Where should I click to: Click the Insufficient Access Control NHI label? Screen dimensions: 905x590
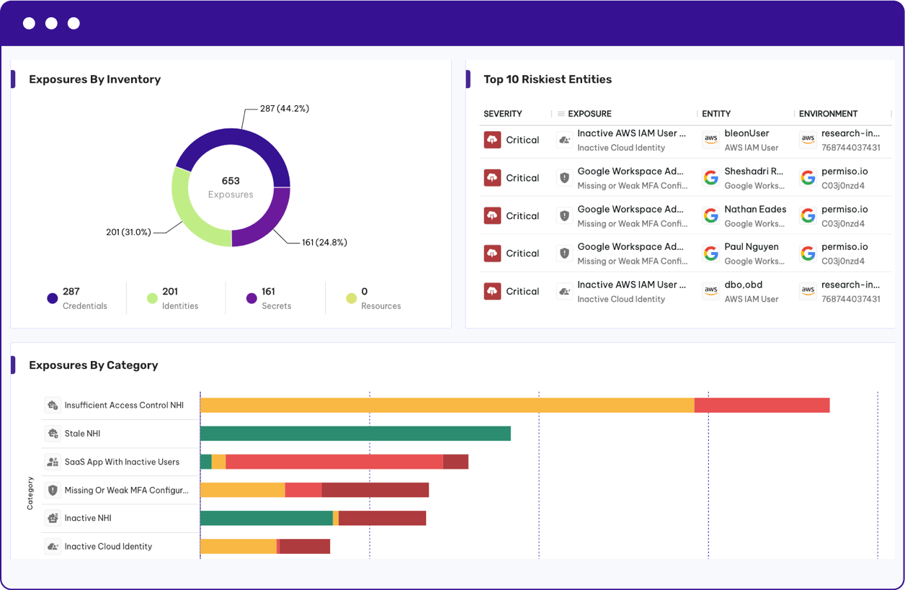(124, 406)
